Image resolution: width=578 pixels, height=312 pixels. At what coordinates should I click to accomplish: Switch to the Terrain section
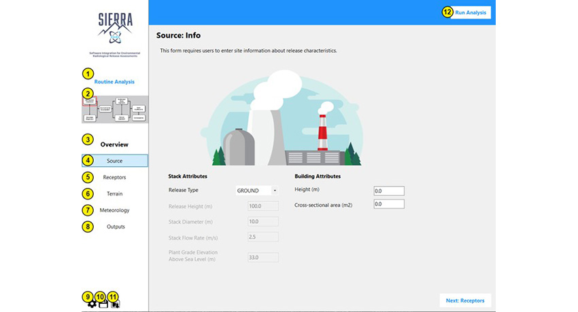[x=115, y=194]
